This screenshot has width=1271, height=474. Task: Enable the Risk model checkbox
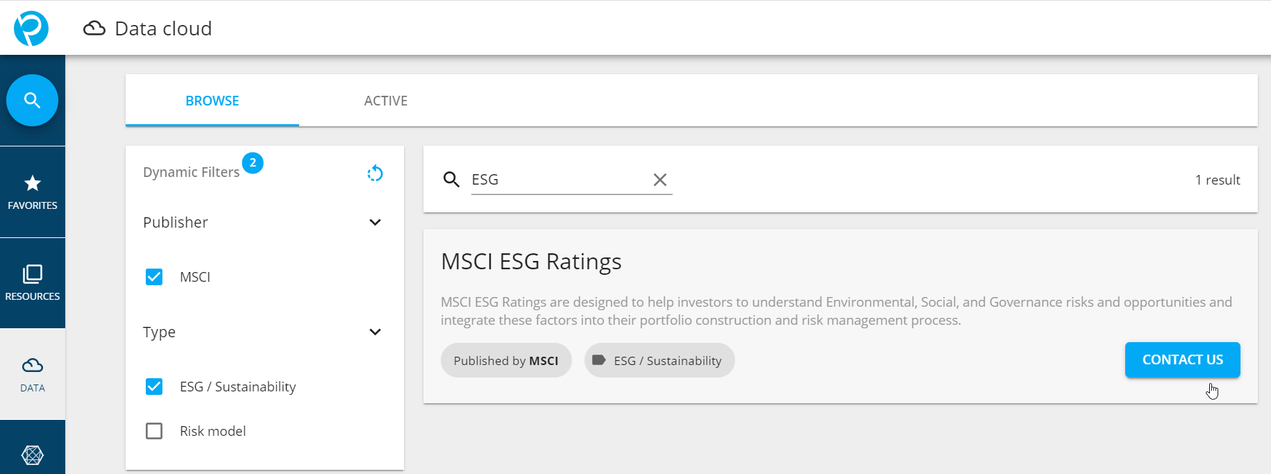(x=154, y=431)
